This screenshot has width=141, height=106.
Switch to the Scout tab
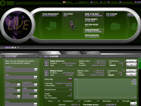click(90, 53)
